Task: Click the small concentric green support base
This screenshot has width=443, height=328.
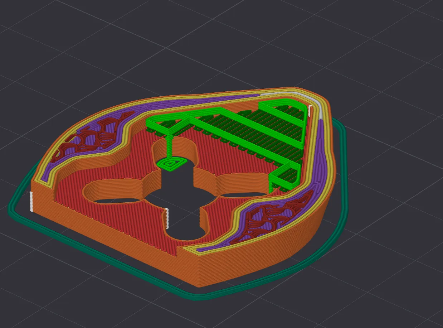Action: click(x=172, y=165)
